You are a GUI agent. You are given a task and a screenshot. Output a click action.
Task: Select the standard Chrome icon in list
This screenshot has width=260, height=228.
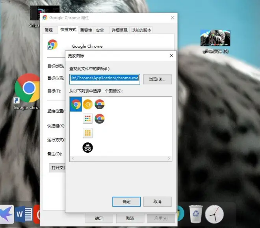(76, 104)
